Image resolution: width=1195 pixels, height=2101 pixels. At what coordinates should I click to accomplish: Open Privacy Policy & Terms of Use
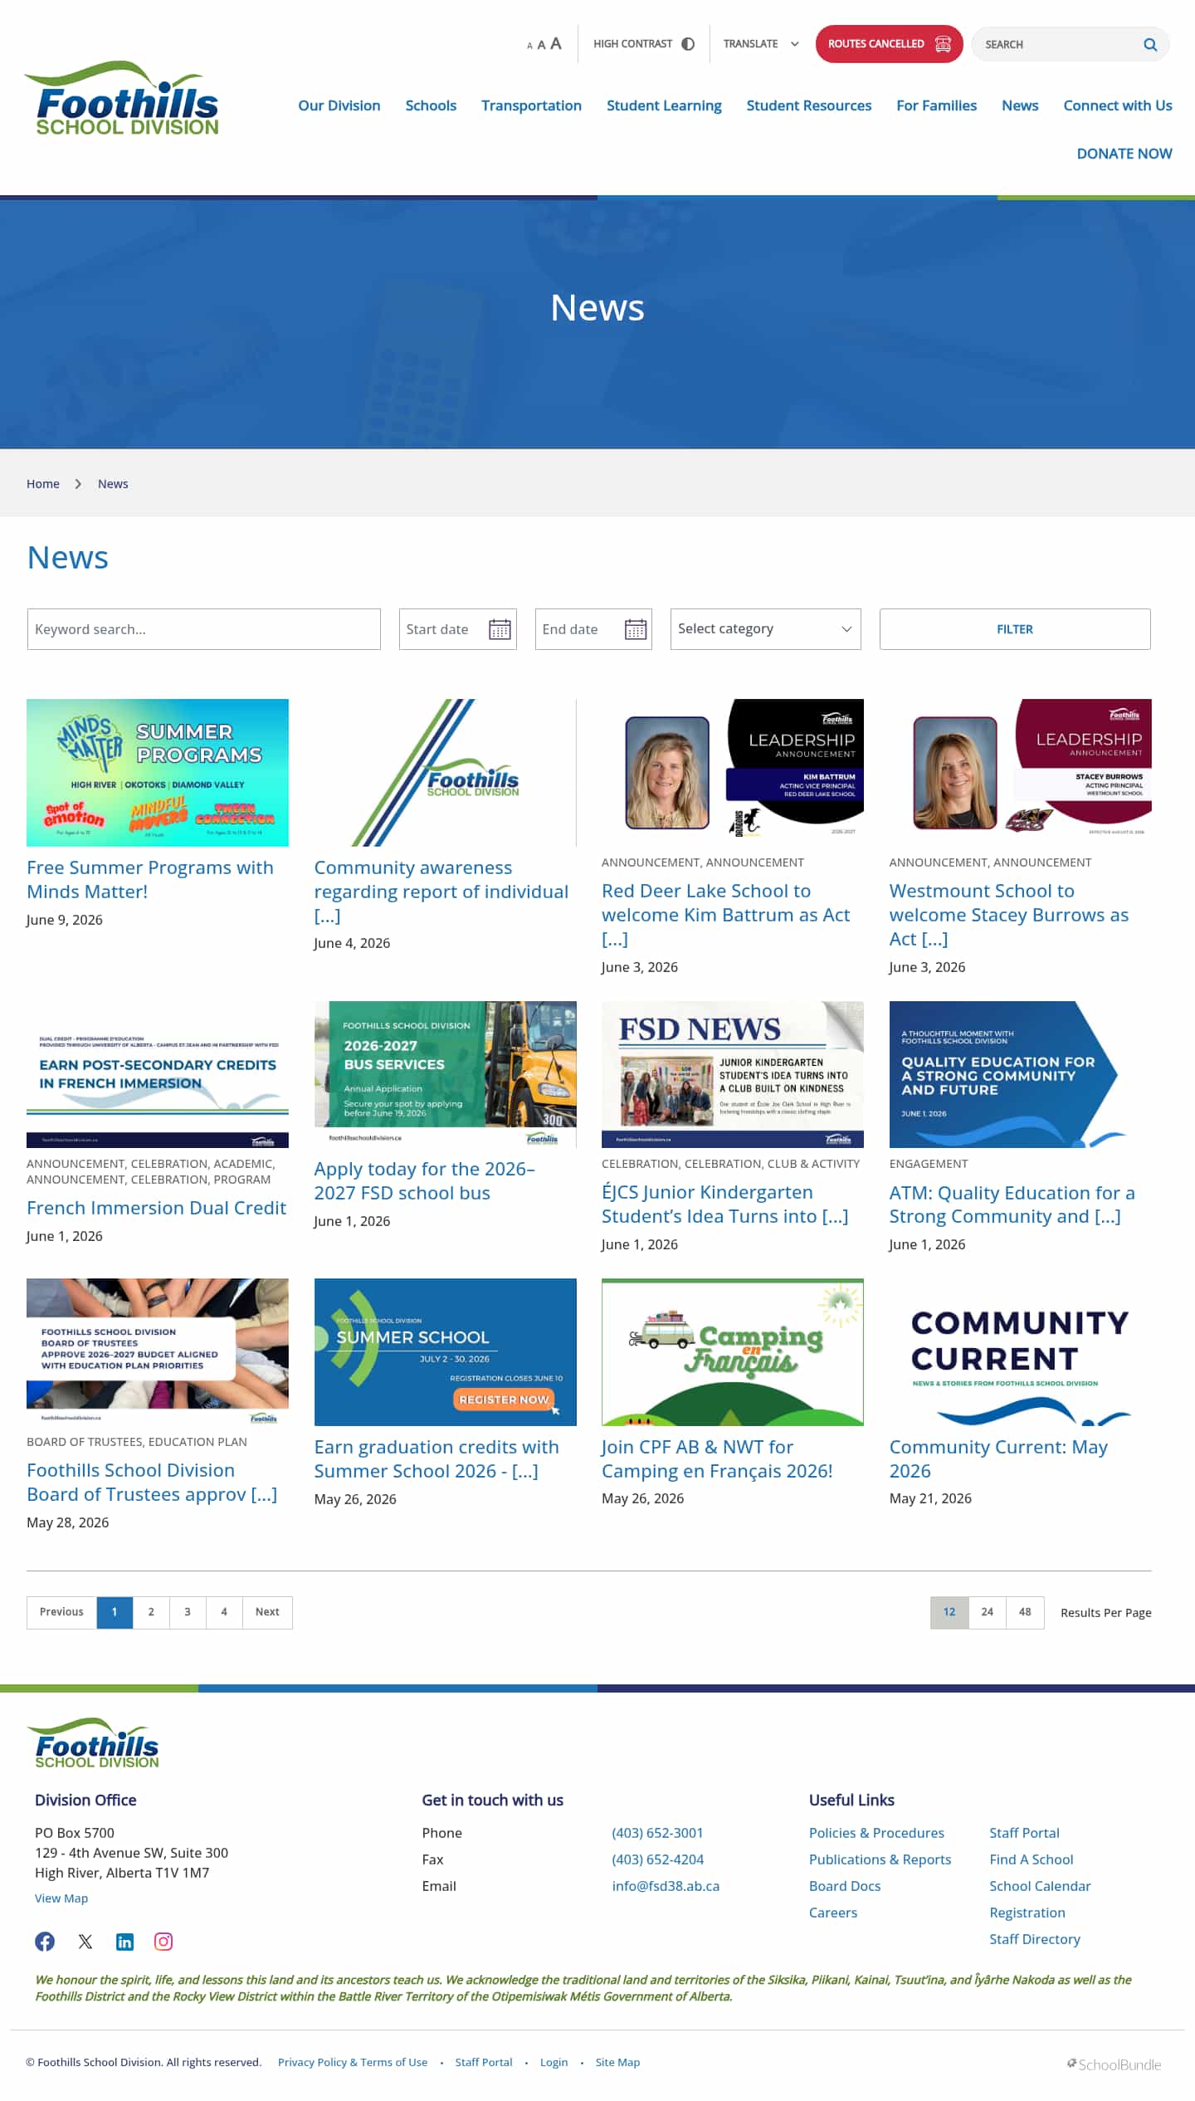[x=353, y=2062]
